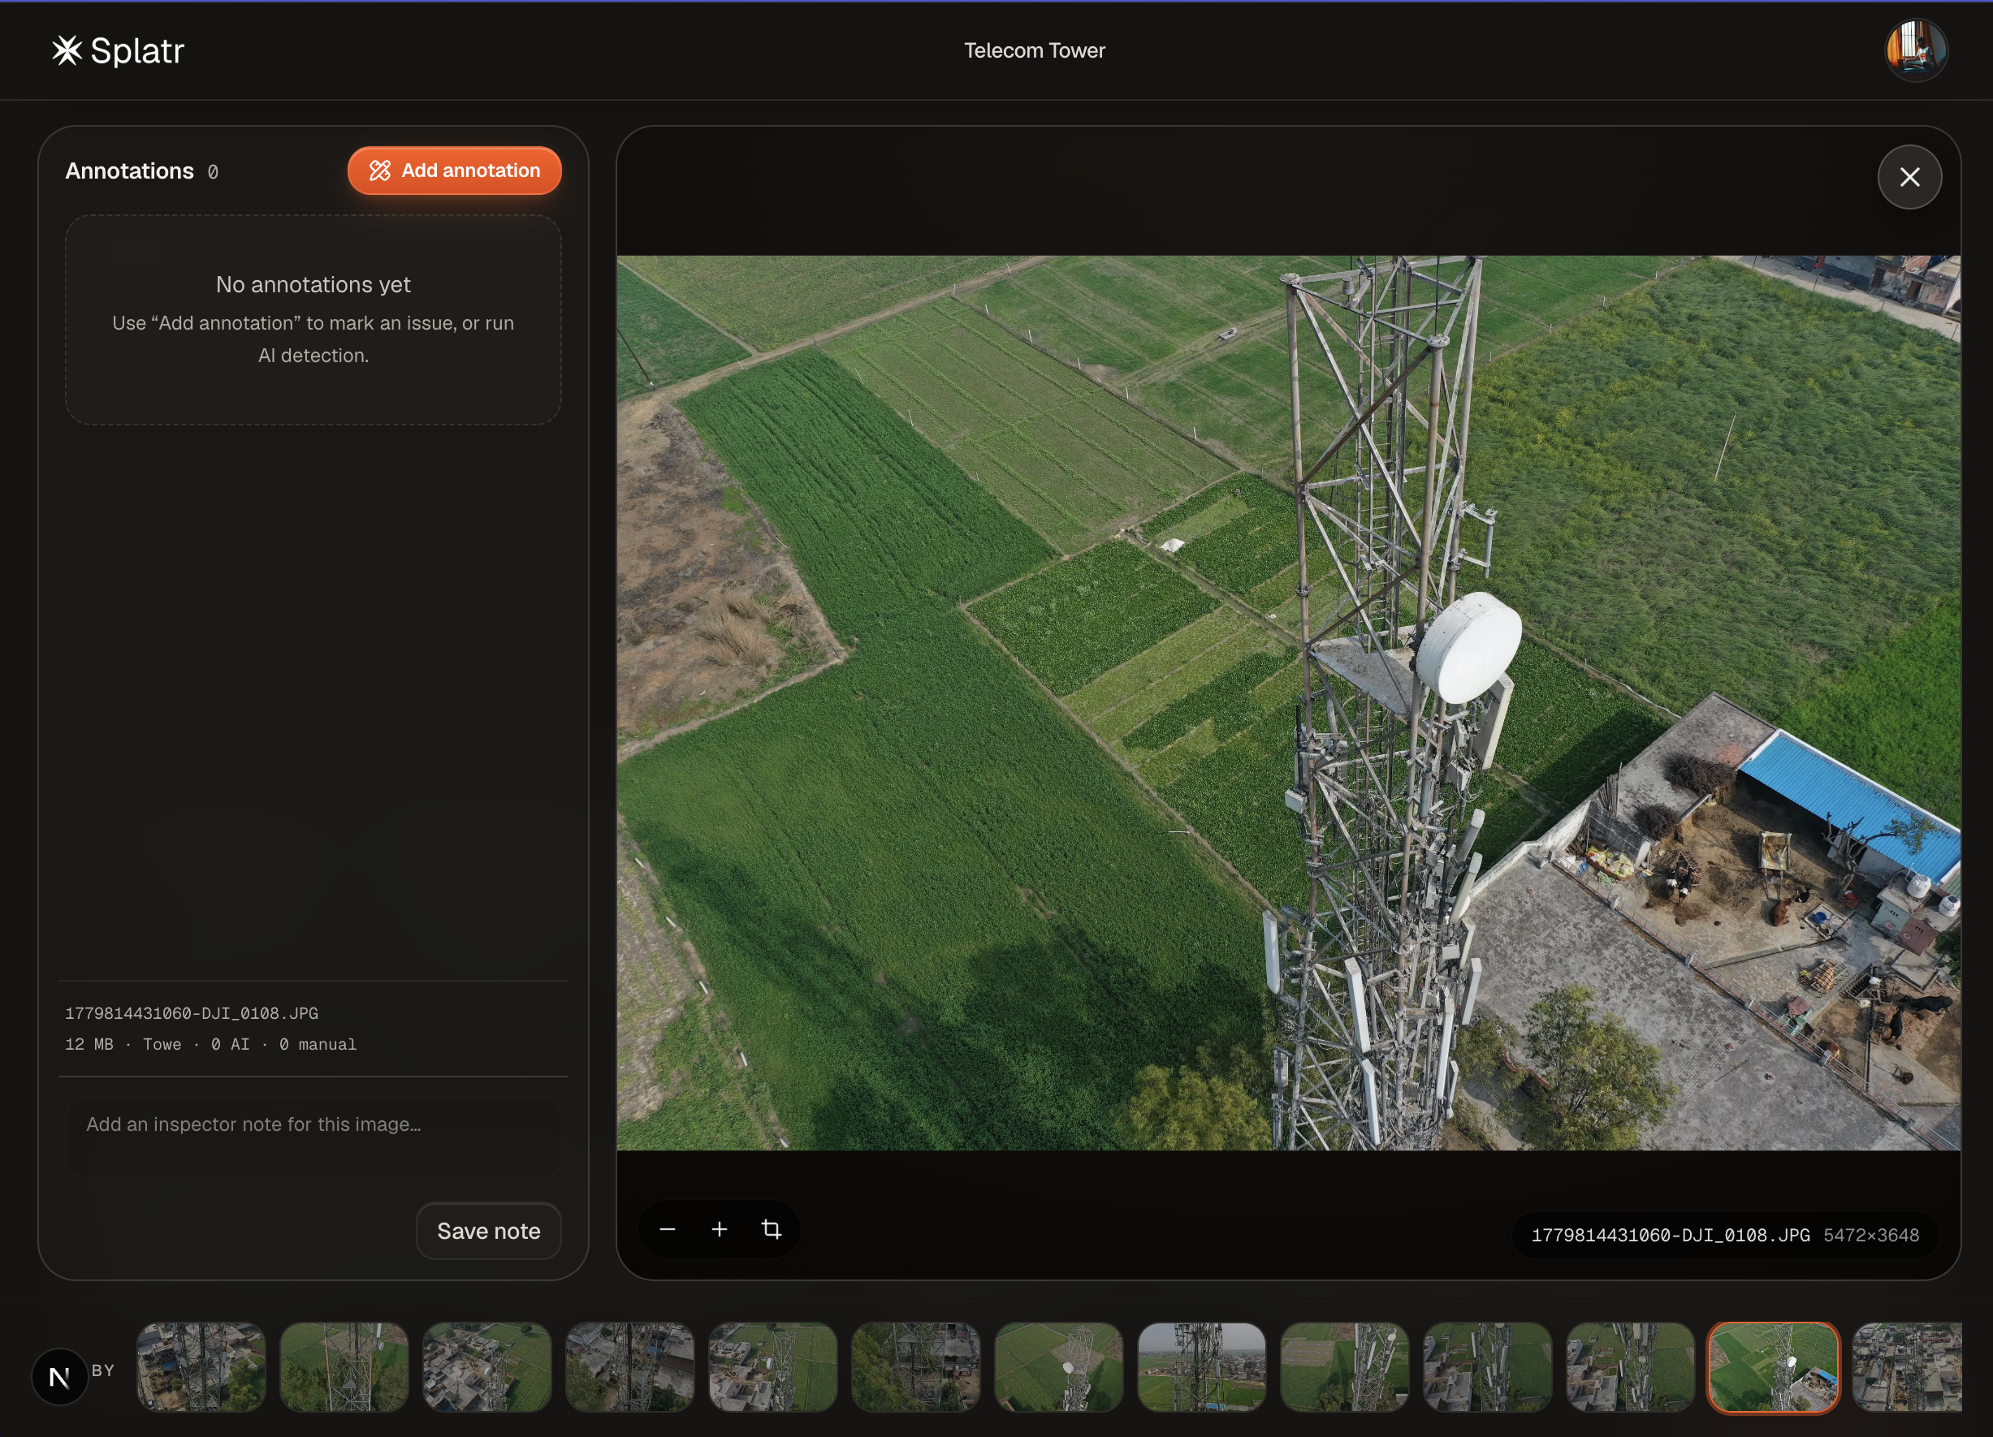Click the Annotations panel heading
The width and height of the screenshot is (1993, 1437).
(130, 171)
